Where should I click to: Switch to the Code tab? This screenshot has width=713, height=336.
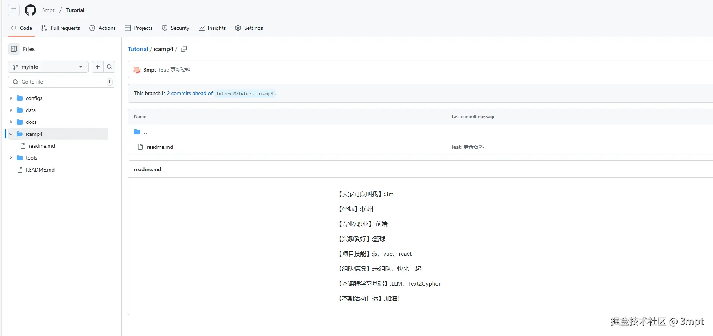tap(22, 28)
